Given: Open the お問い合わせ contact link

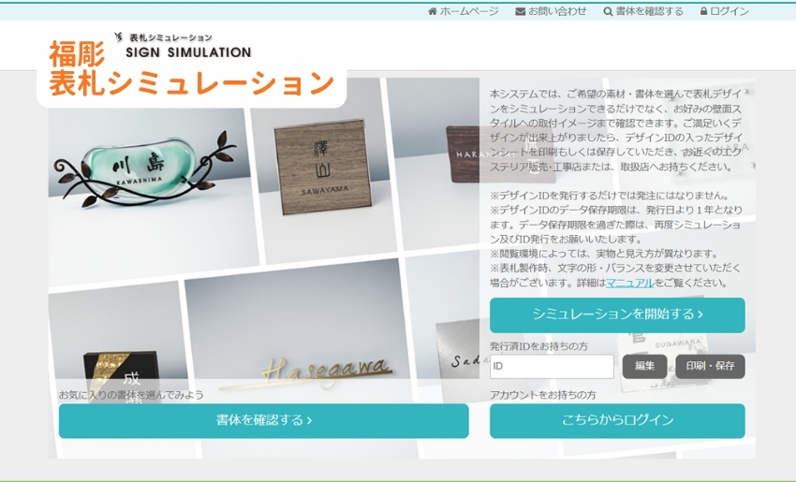Looking at the screenshot, I should [557, 11].
